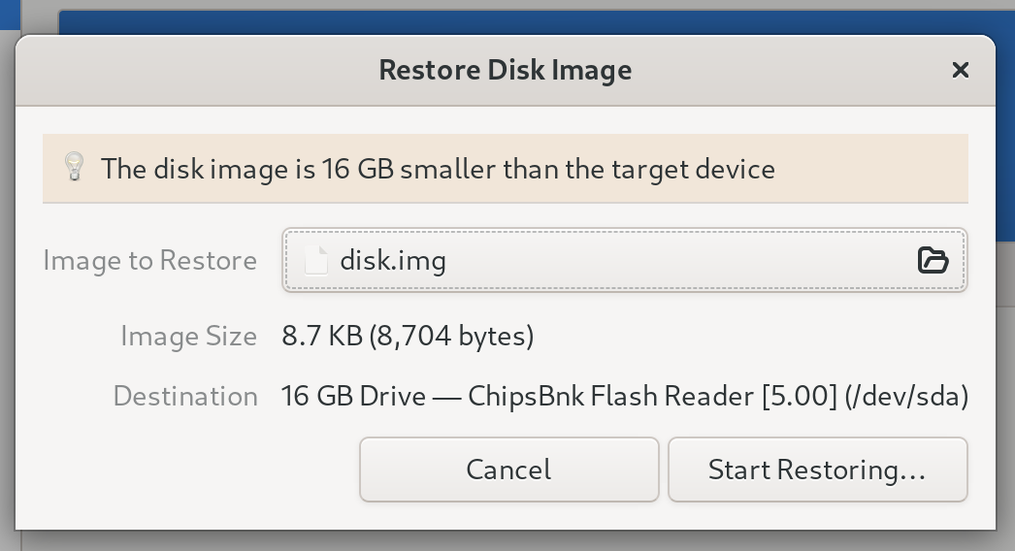Click the 'Restore Disk Image' title text
Screen dimensions: 1015x551
pos(505,70)
